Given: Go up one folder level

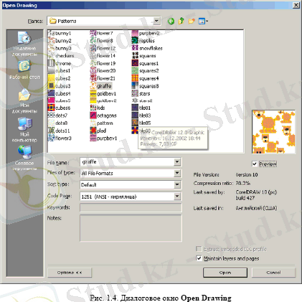Looking at the screenshot, I should 181,21.
